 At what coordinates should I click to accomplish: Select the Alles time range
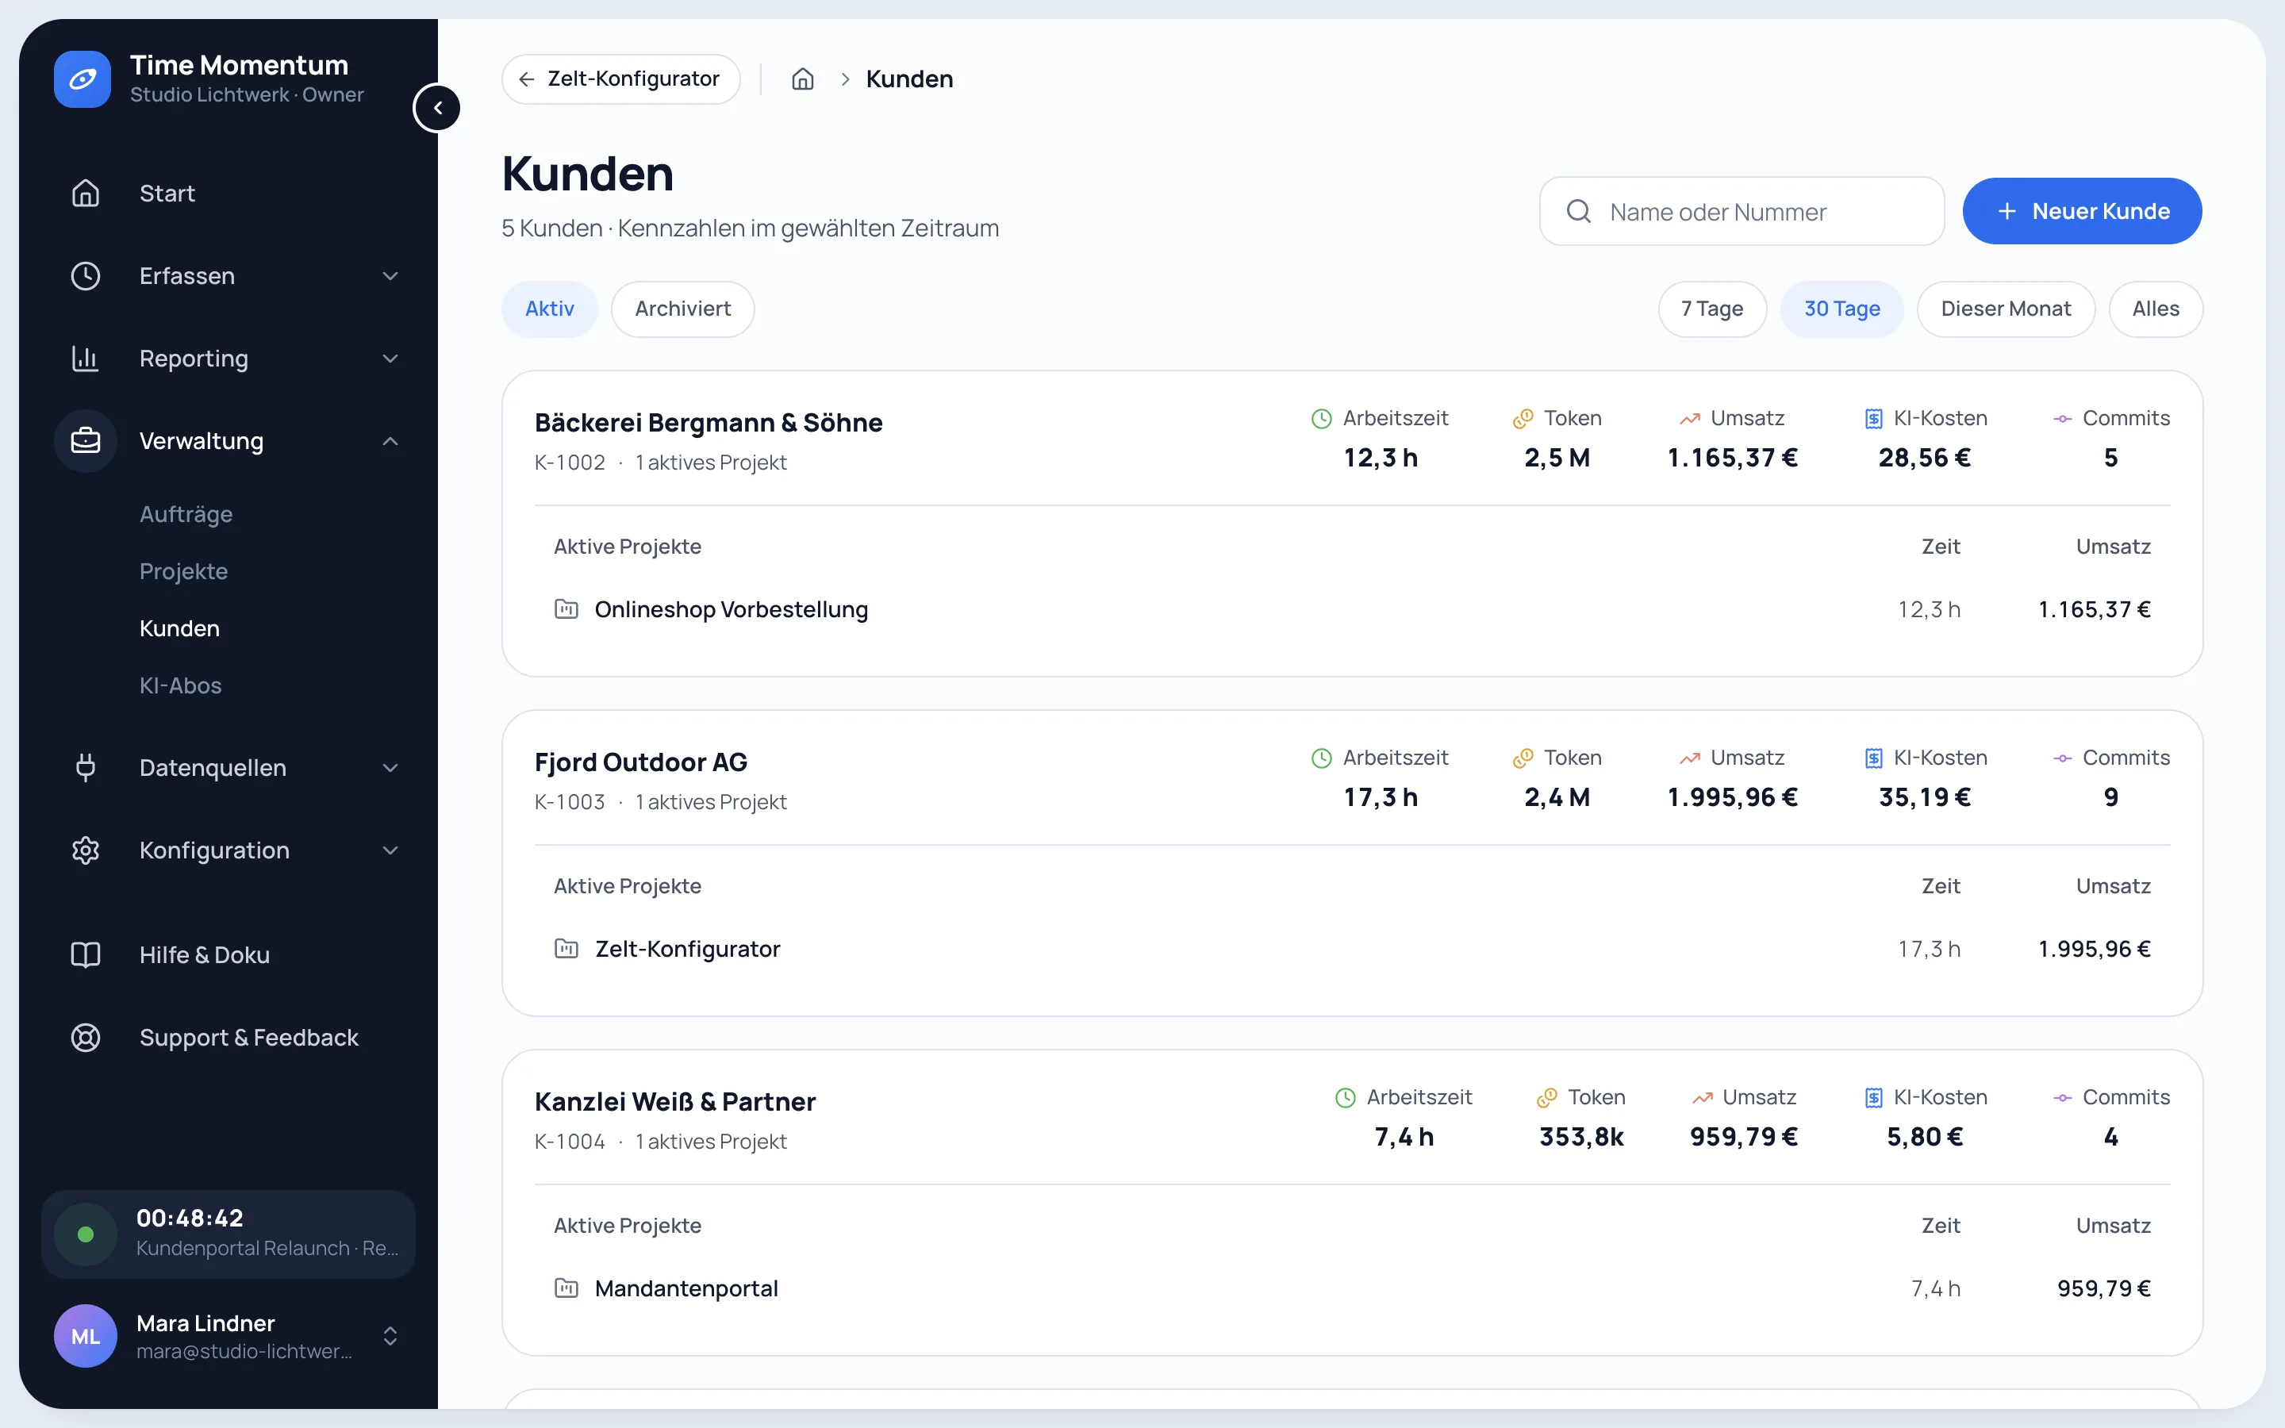click(2156, 309)
